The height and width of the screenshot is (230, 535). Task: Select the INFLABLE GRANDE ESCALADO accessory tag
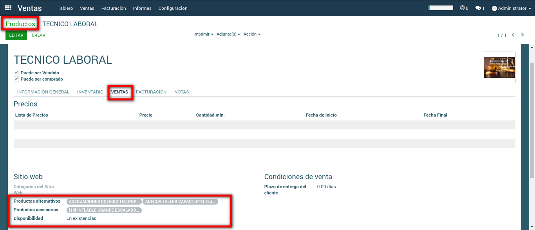(104, 210)
